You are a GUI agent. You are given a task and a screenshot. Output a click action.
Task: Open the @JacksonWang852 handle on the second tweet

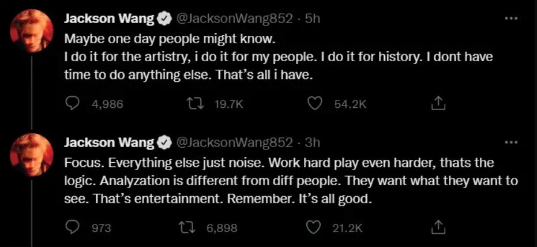(x=234, y=143)
